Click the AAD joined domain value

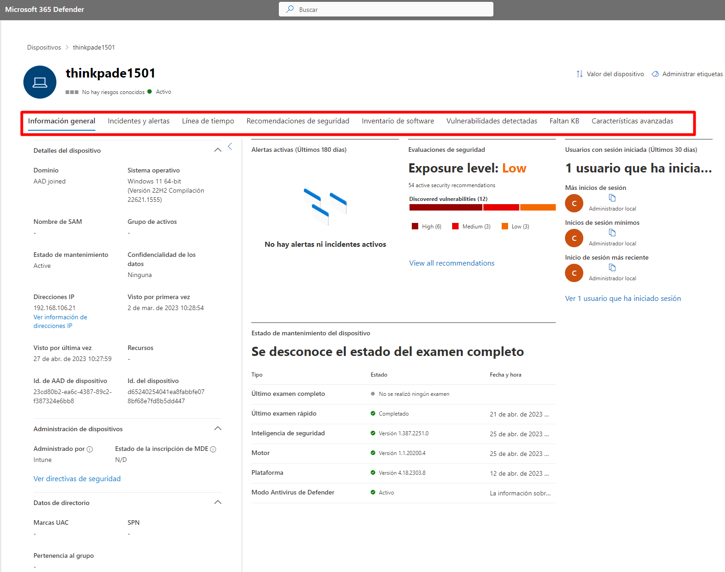coord(50,181)
